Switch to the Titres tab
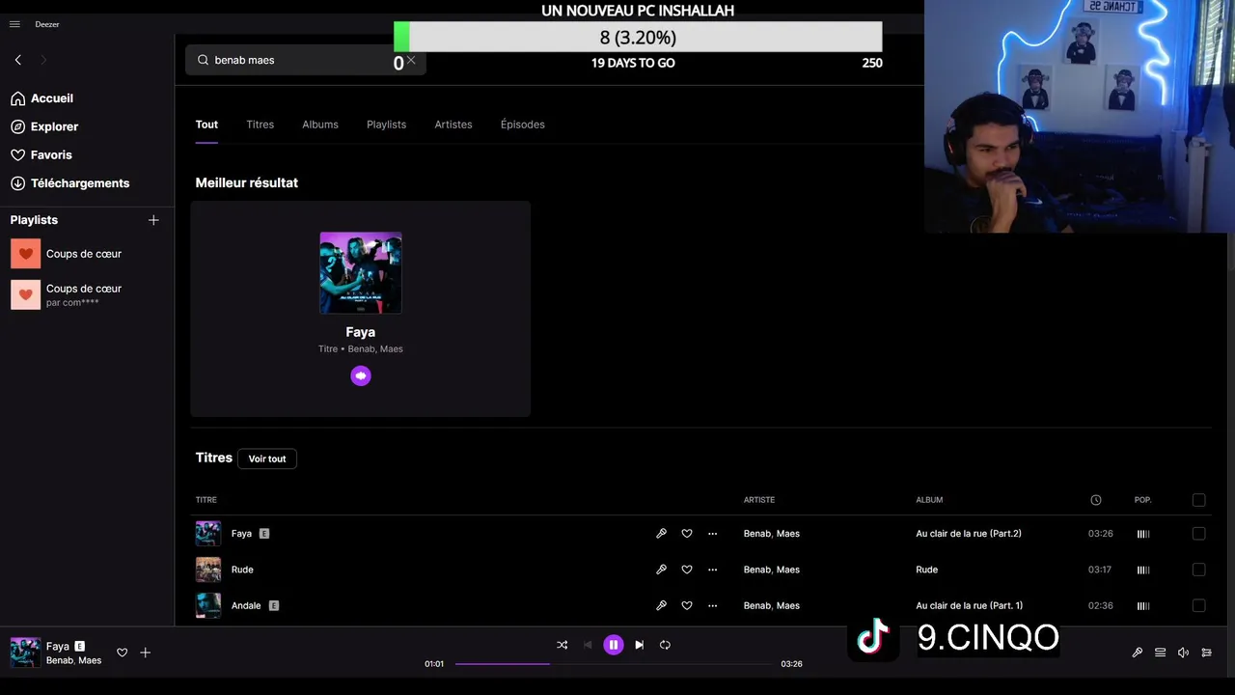The image size is (1235, 695). point(261,125)
